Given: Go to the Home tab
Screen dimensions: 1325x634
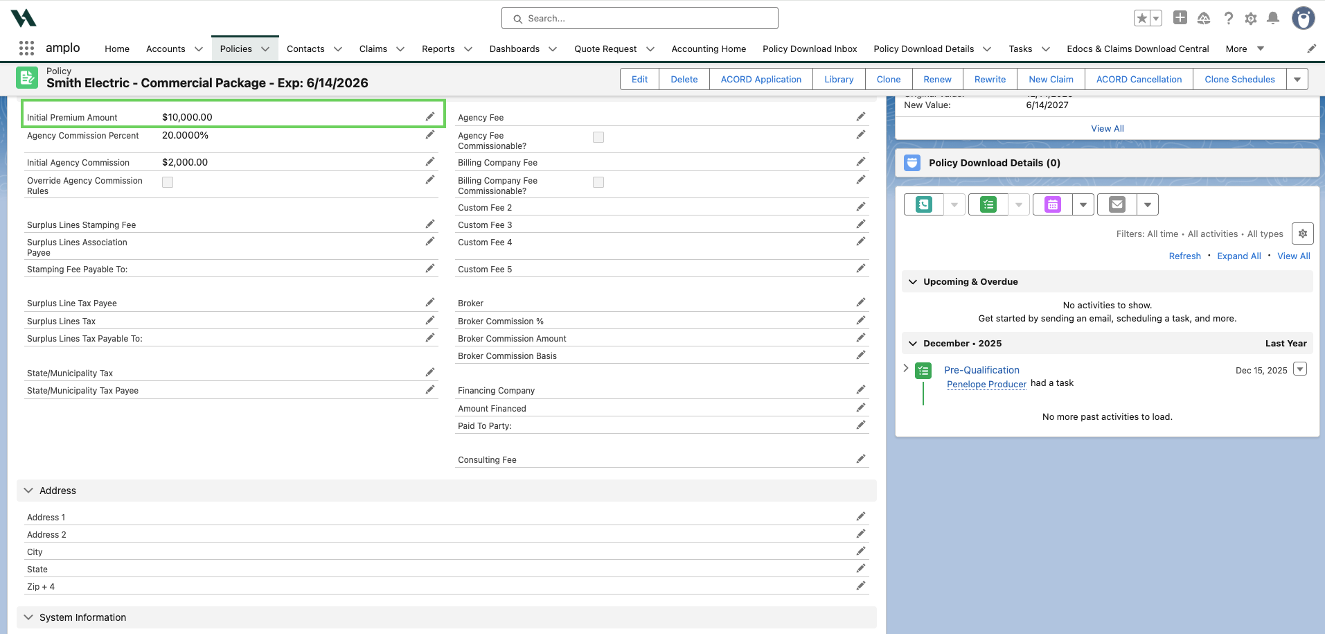Looking at the screenshot, I should coord(117,49).
